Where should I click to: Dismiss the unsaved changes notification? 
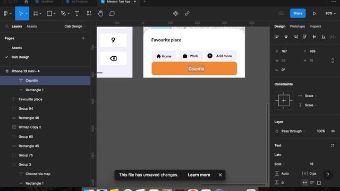point(220,175)
